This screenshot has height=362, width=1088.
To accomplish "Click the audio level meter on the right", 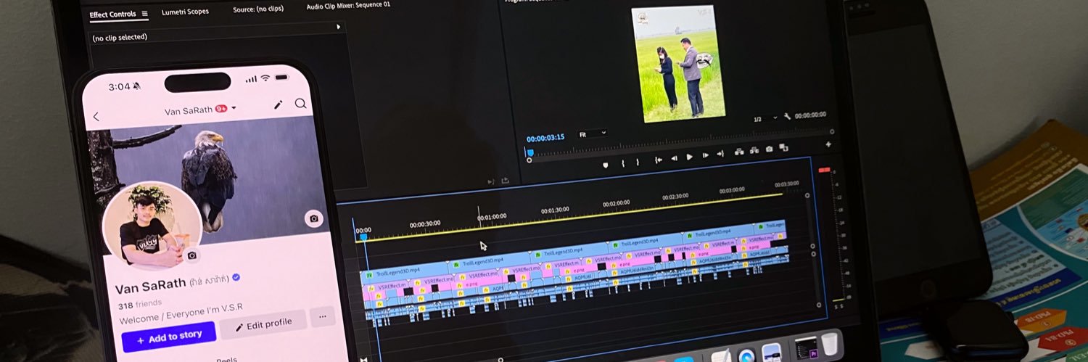I will click(836, 236).
